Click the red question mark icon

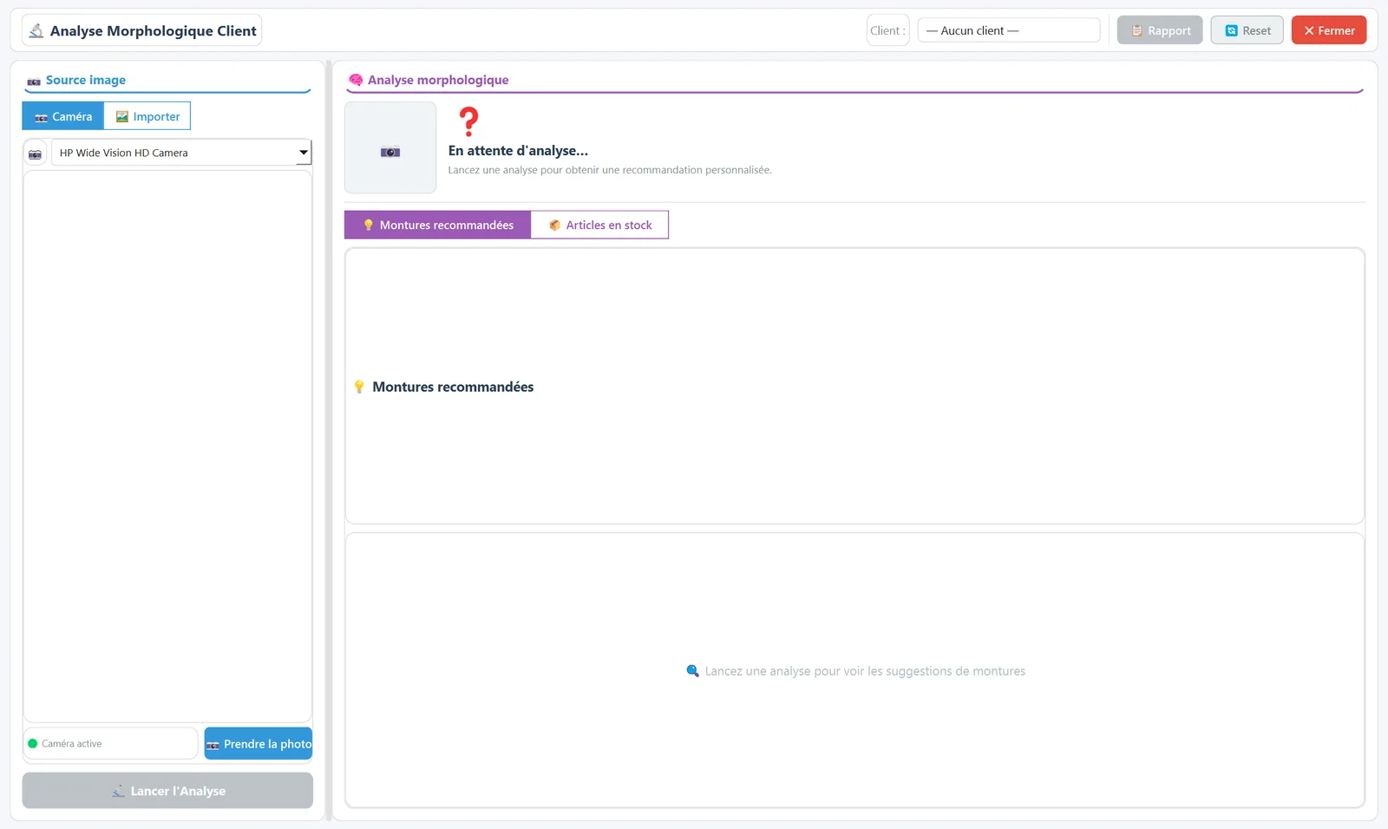pos(468,122)
